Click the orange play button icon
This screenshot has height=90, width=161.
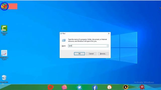pos(126,87)
